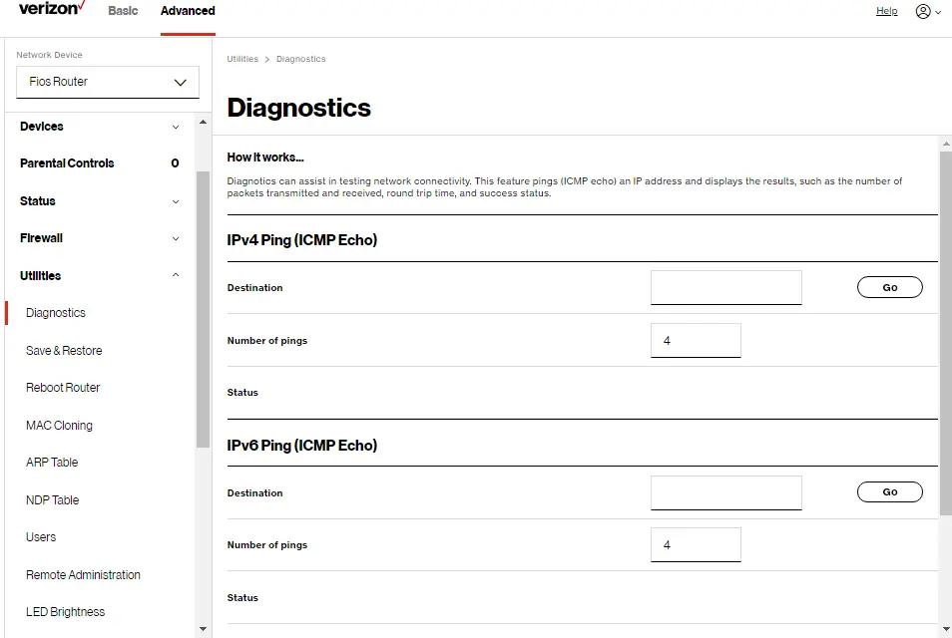Screen dimensions: 952x638
Task: Open the Fios Router network device dropdown
Action: click(x=107, y=83)
